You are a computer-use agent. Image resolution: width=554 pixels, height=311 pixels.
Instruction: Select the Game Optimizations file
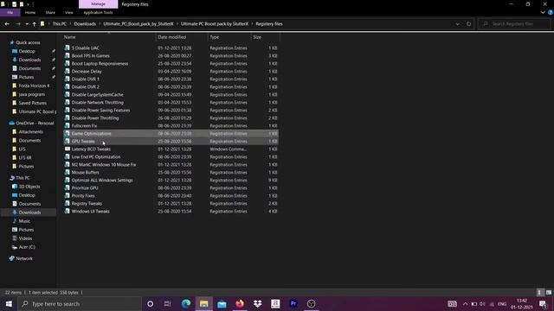(x=171, y=133)
